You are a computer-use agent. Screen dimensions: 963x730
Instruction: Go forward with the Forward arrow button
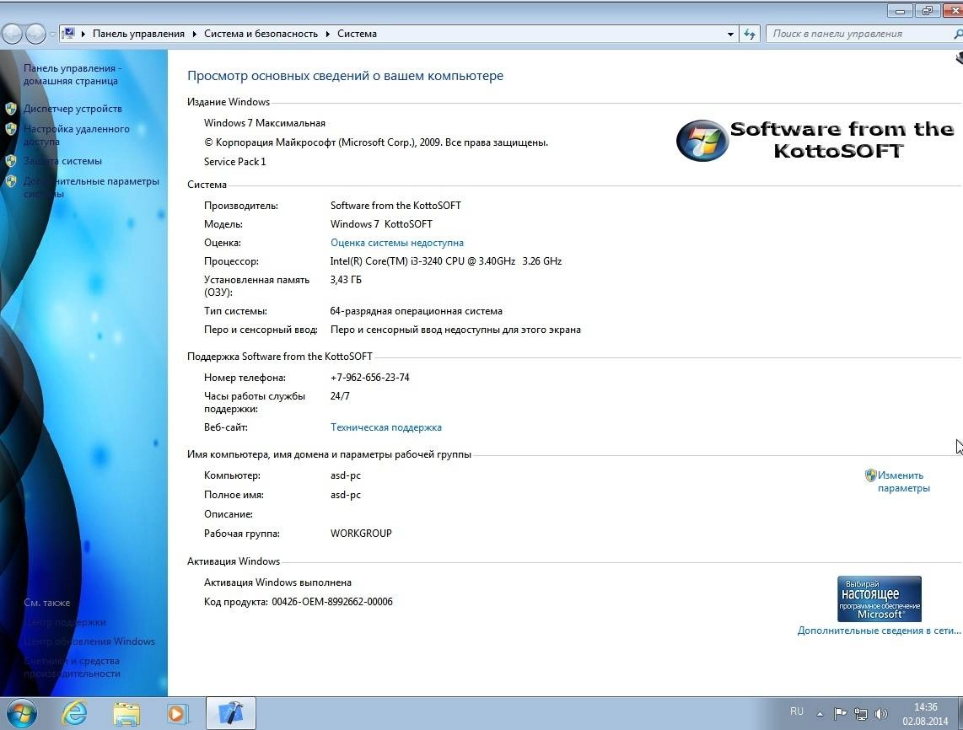coord(35,34)
